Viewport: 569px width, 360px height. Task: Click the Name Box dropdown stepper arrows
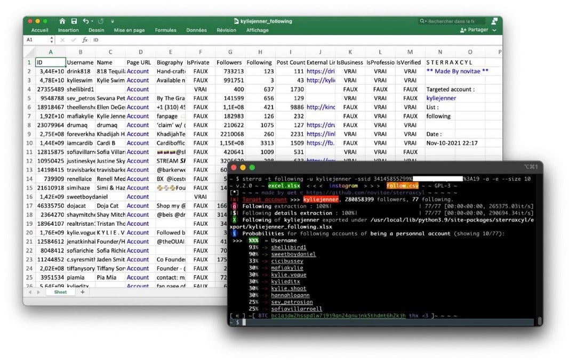pos(52,40)
